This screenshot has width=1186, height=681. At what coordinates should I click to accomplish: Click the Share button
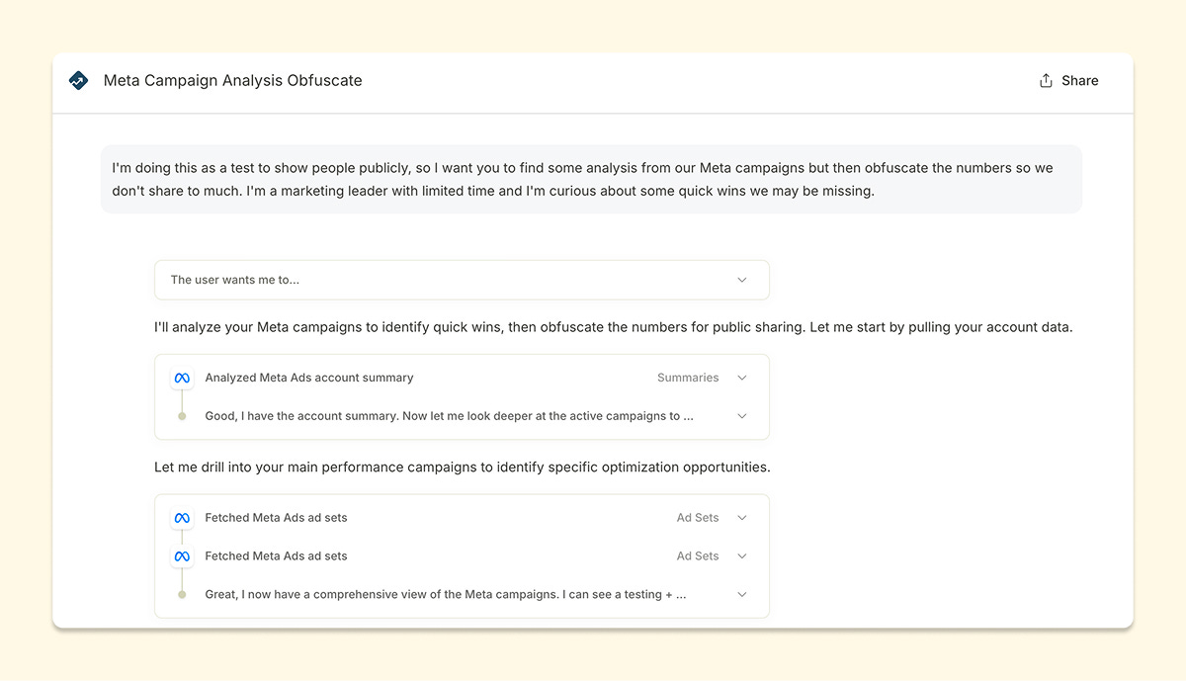[x=1068, y=81]
